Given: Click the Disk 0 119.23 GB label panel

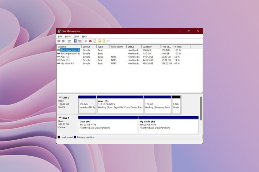Looking at the screenshot, I should [67, 104].
